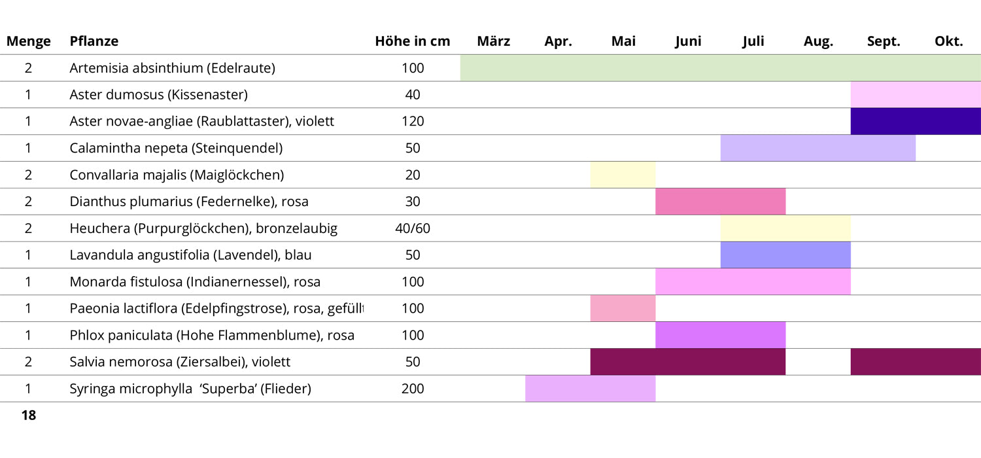Select the dark violet Aster novae-angliae bar

coord(916,121)
